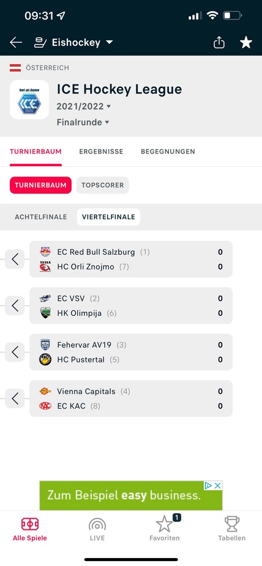
Task: Open the Eishockey sport dropdown
Action: click(x=73, y=43)
